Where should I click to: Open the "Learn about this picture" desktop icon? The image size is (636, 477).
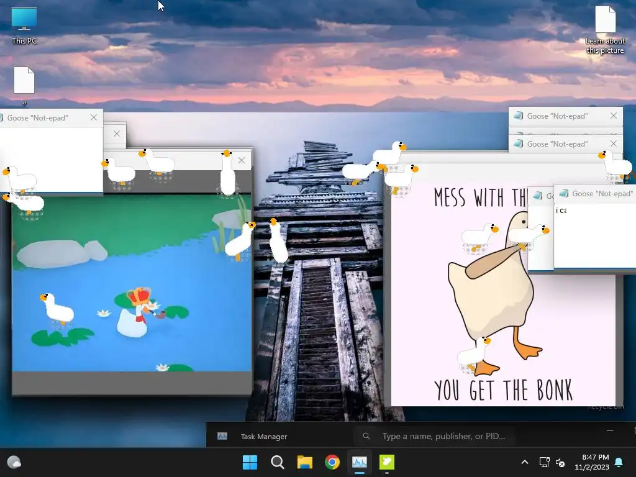coord(605,30)
